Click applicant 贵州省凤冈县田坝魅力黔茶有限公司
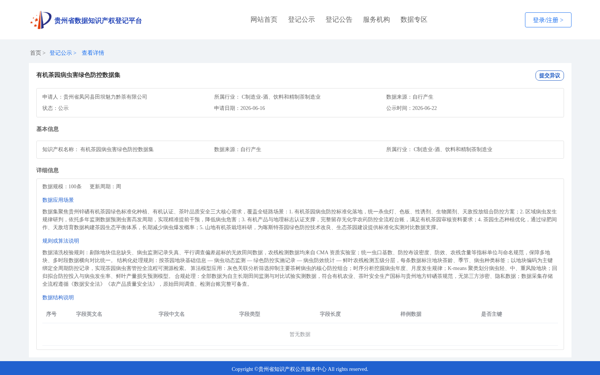The width and height of the screenshot is (600, 375). (x=105, y=97)
